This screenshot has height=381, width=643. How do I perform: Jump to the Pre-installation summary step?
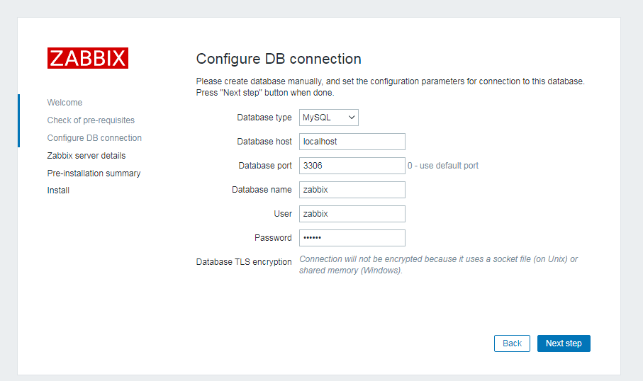94,174
